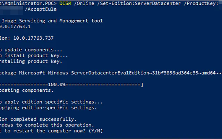Click the 'Image Servicing and Management tool' line
This screenshot has width=222, height=139.
click(x=52, y=21)
